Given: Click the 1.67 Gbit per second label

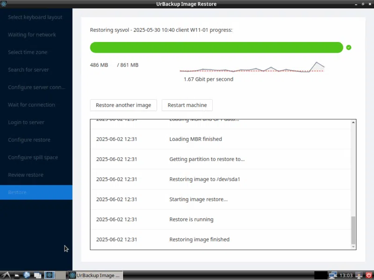Looking at the screenshot, I should click(209, 79).
